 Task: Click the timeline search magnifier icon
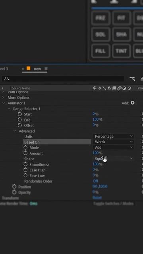point(6,79)
